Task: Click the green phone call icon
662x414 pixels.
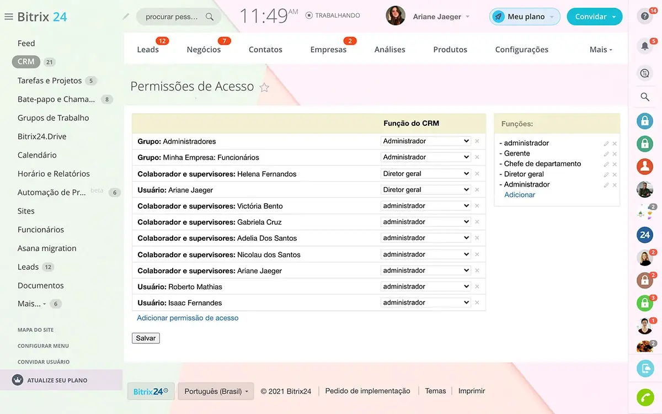Action: click(644, 397)
